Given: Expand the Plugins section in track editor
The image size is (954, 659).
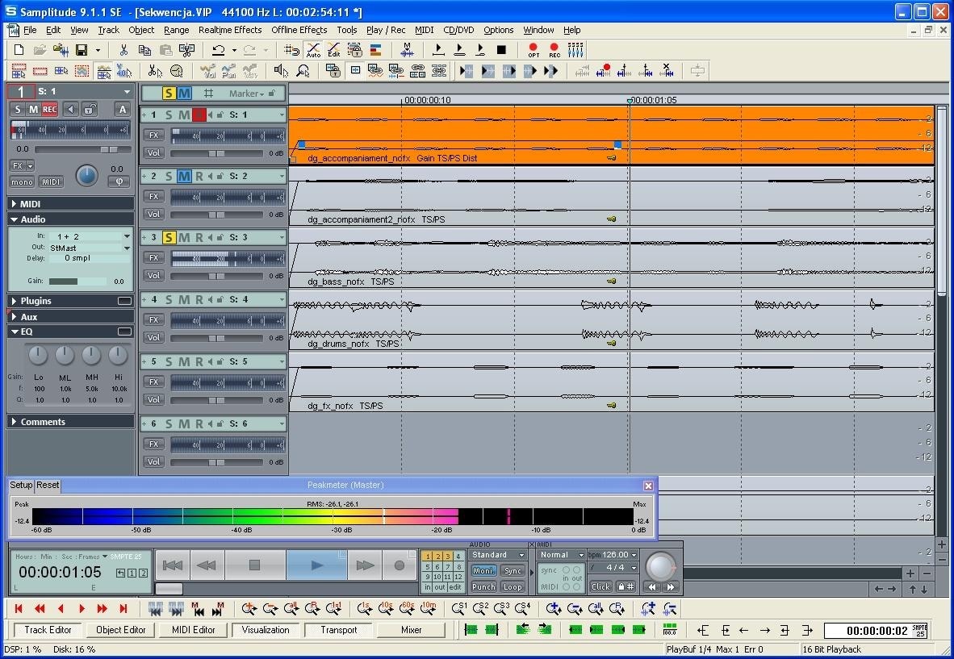Looking at the screenshot, I should coord(36,301).
